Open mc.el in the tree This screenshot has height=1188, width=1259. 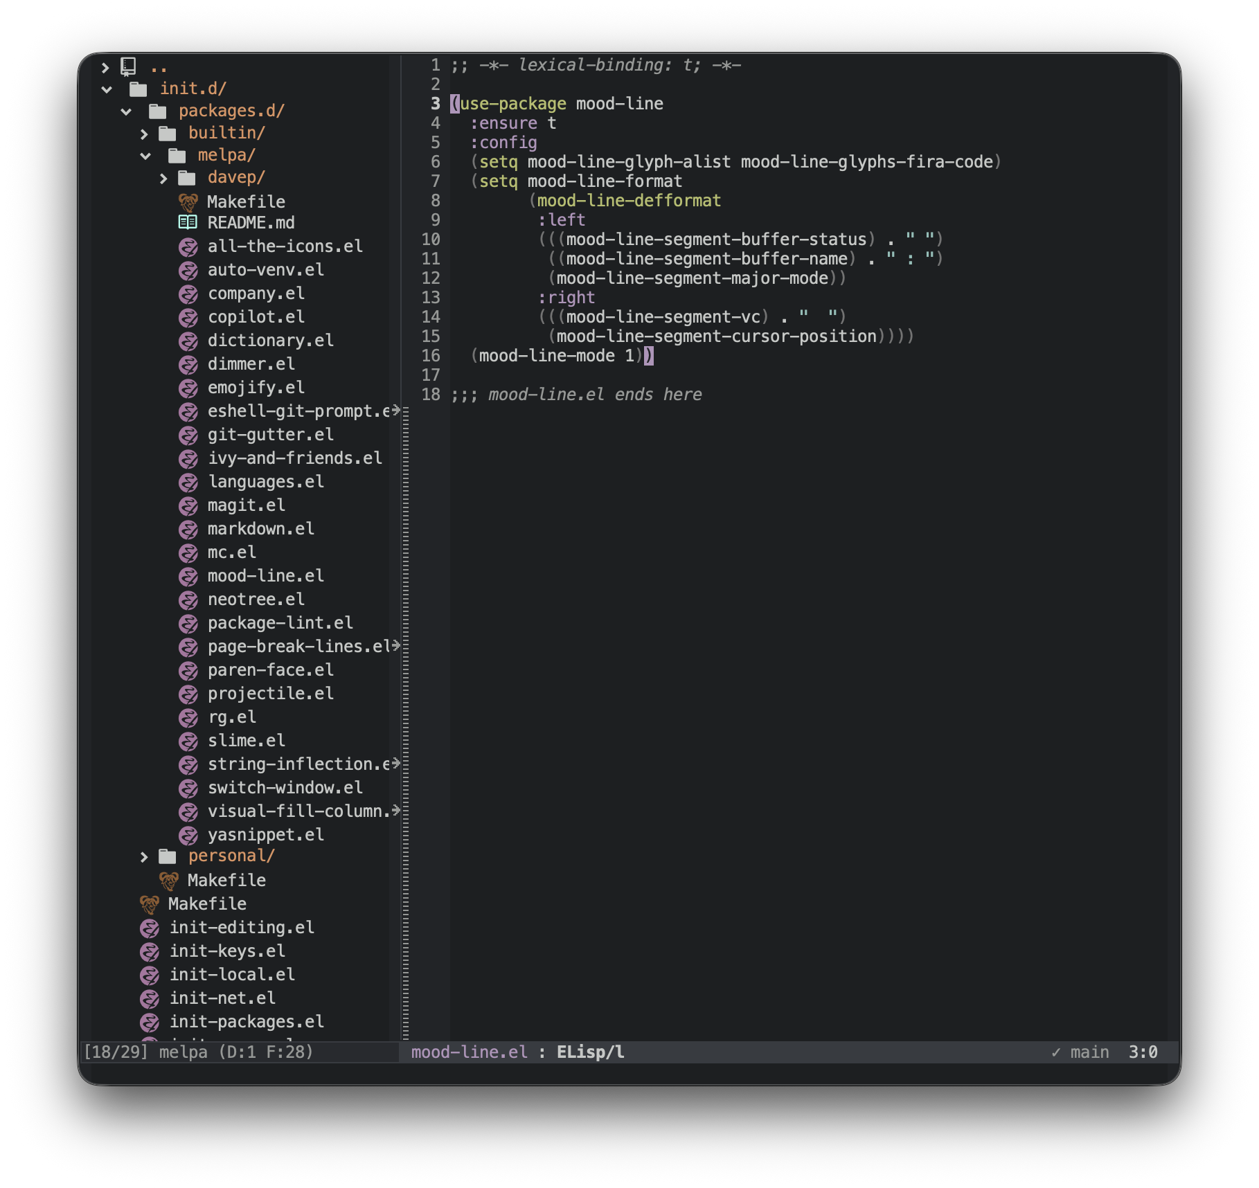pyautogui.click(x=232, y=552)
